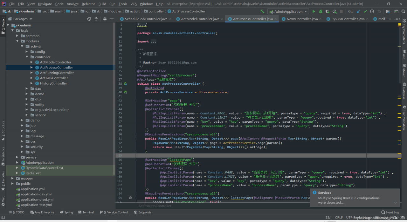This screenshot has height=222, width=407.
Task: Start debugging with the bug icon
Action: click(321, 11)
